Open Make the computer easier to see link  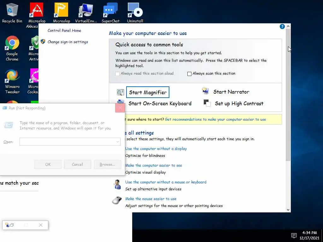(x=154, y=165)
